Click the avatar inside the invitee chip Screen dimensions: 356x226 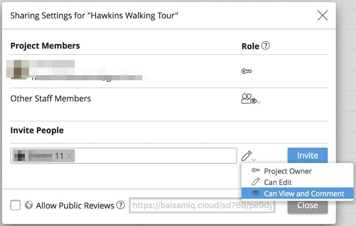21,156
